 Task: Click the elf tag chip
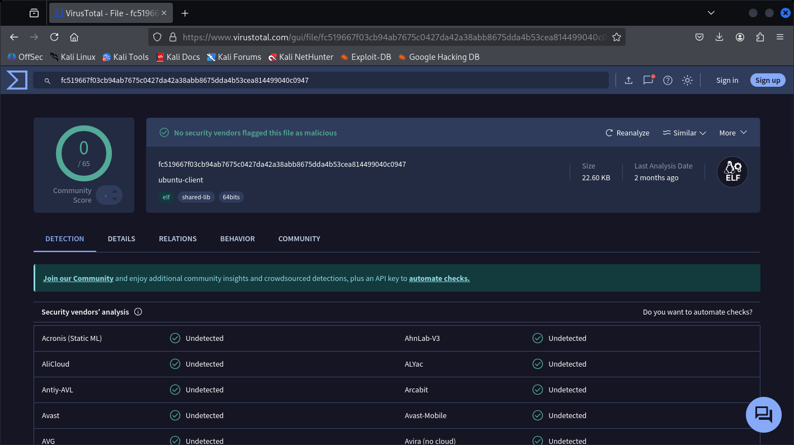pos(166,197)
